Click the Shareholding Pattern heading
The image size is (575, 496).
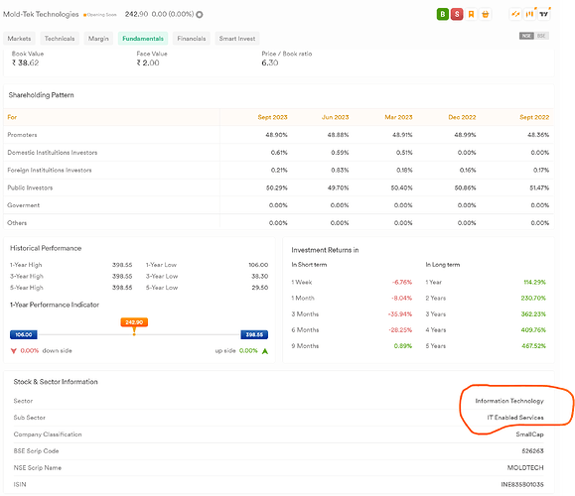pyautogui.click(x=41, y=95)
